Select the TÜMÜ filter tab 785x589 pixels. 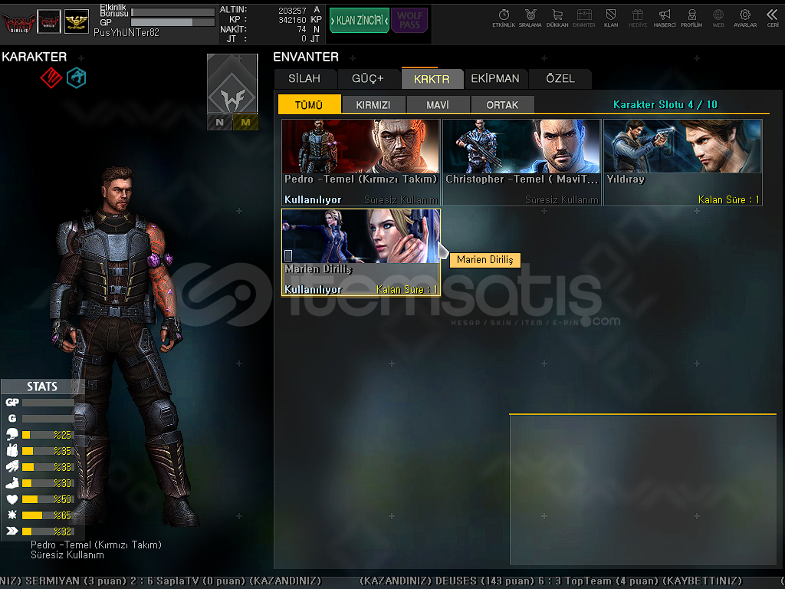click(309, 104)
